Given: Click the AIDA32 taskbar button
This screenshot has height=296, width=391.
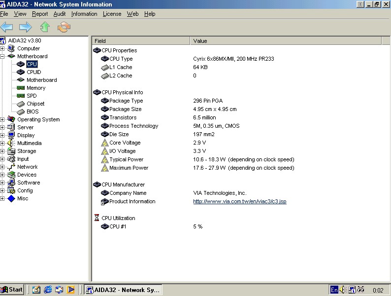Looking at the screenshot, I should tap(123, 290).
